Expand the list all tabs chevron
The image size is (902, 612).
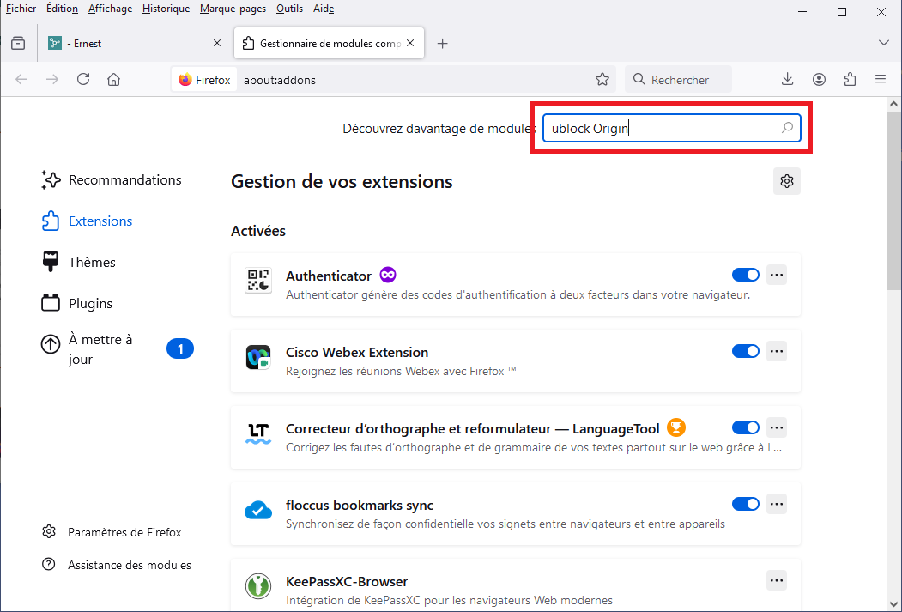point(883,43)
